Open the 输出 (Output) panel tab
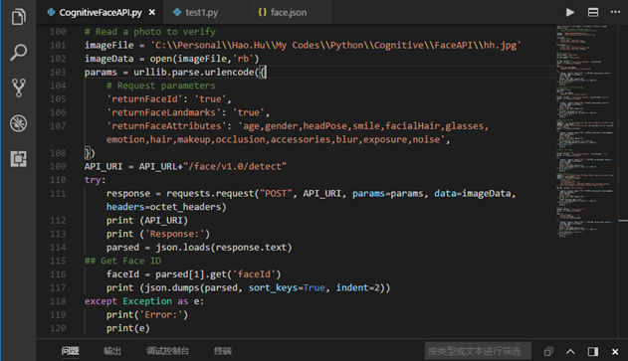The image size is (628, 361). 112,351
